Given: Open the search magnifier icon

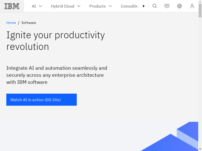Looking at the screenshot, I should tap(155, 6).
